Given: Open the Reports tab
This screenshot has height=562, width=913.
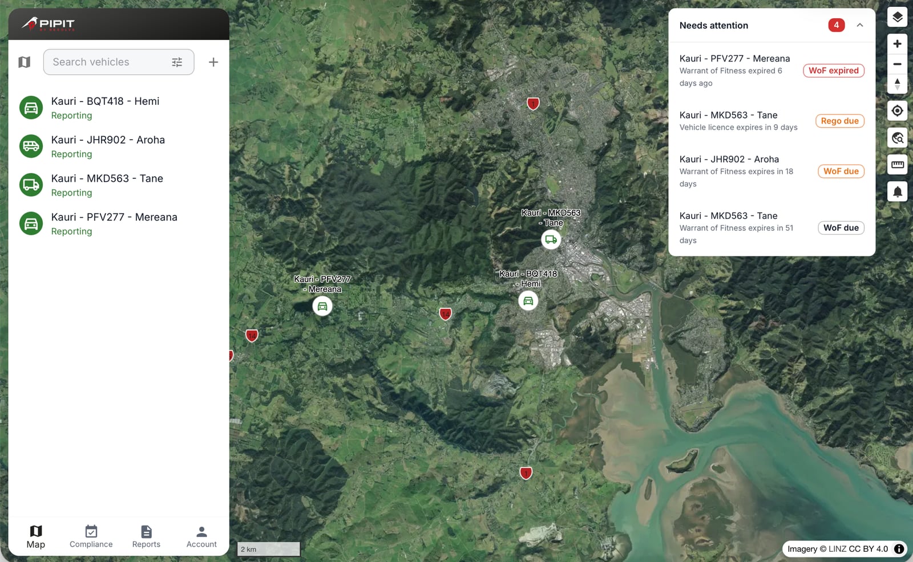Looking at the screenshot, I should point(146,537).
